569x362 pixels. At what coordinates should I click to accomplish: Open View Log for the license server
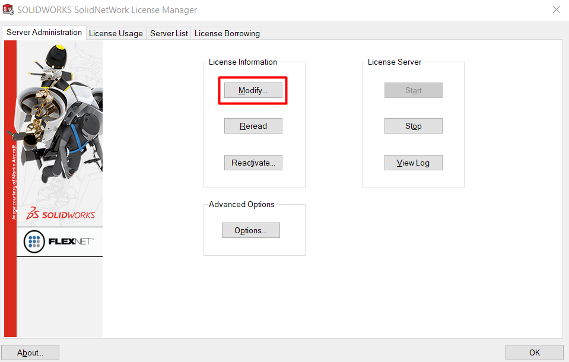coord(414,163)
